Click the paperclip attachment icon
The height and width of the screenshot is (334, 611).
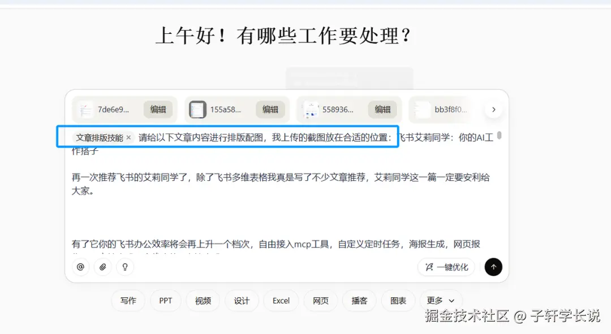[102, 267]
